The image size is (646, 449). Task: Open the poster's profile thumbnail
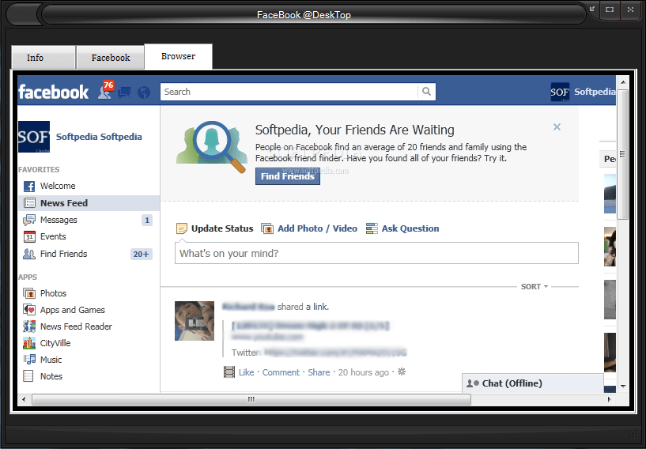(195, 321)
